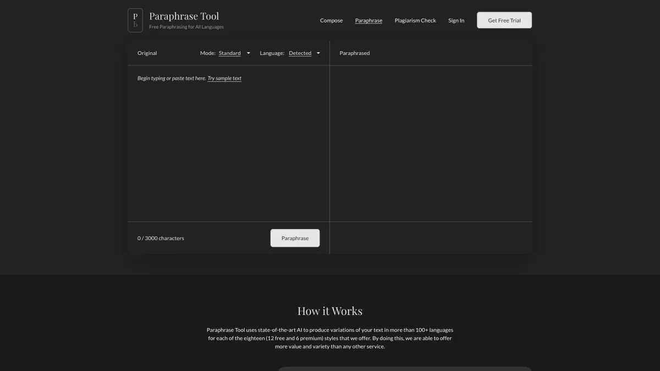Click the Detected language label

[300, 53]
